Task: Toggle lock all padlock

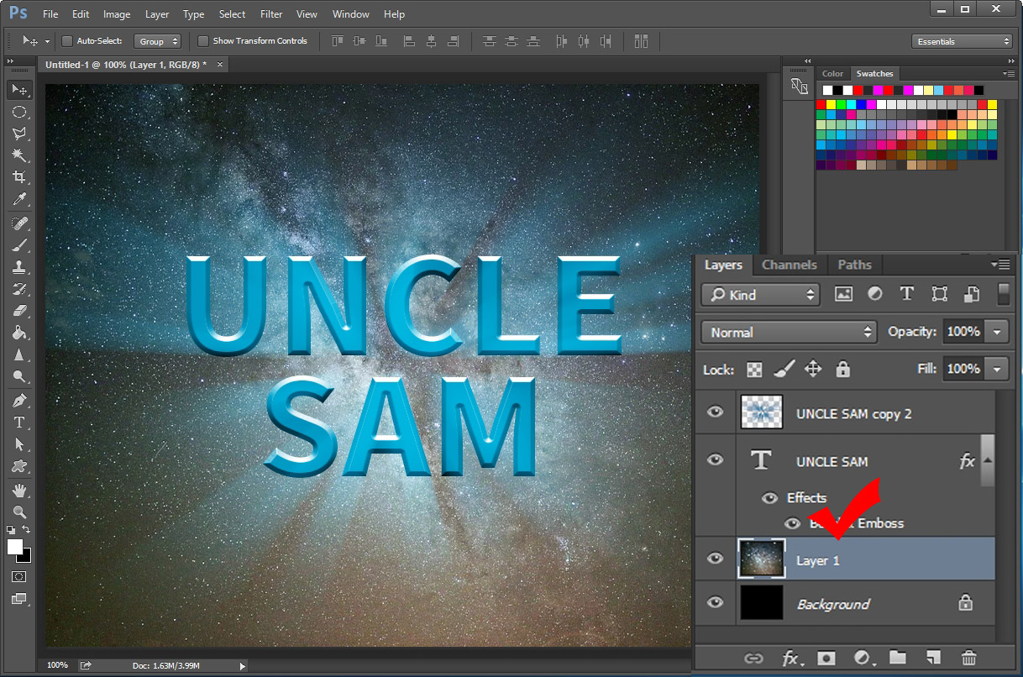Action: coord(842,369)
